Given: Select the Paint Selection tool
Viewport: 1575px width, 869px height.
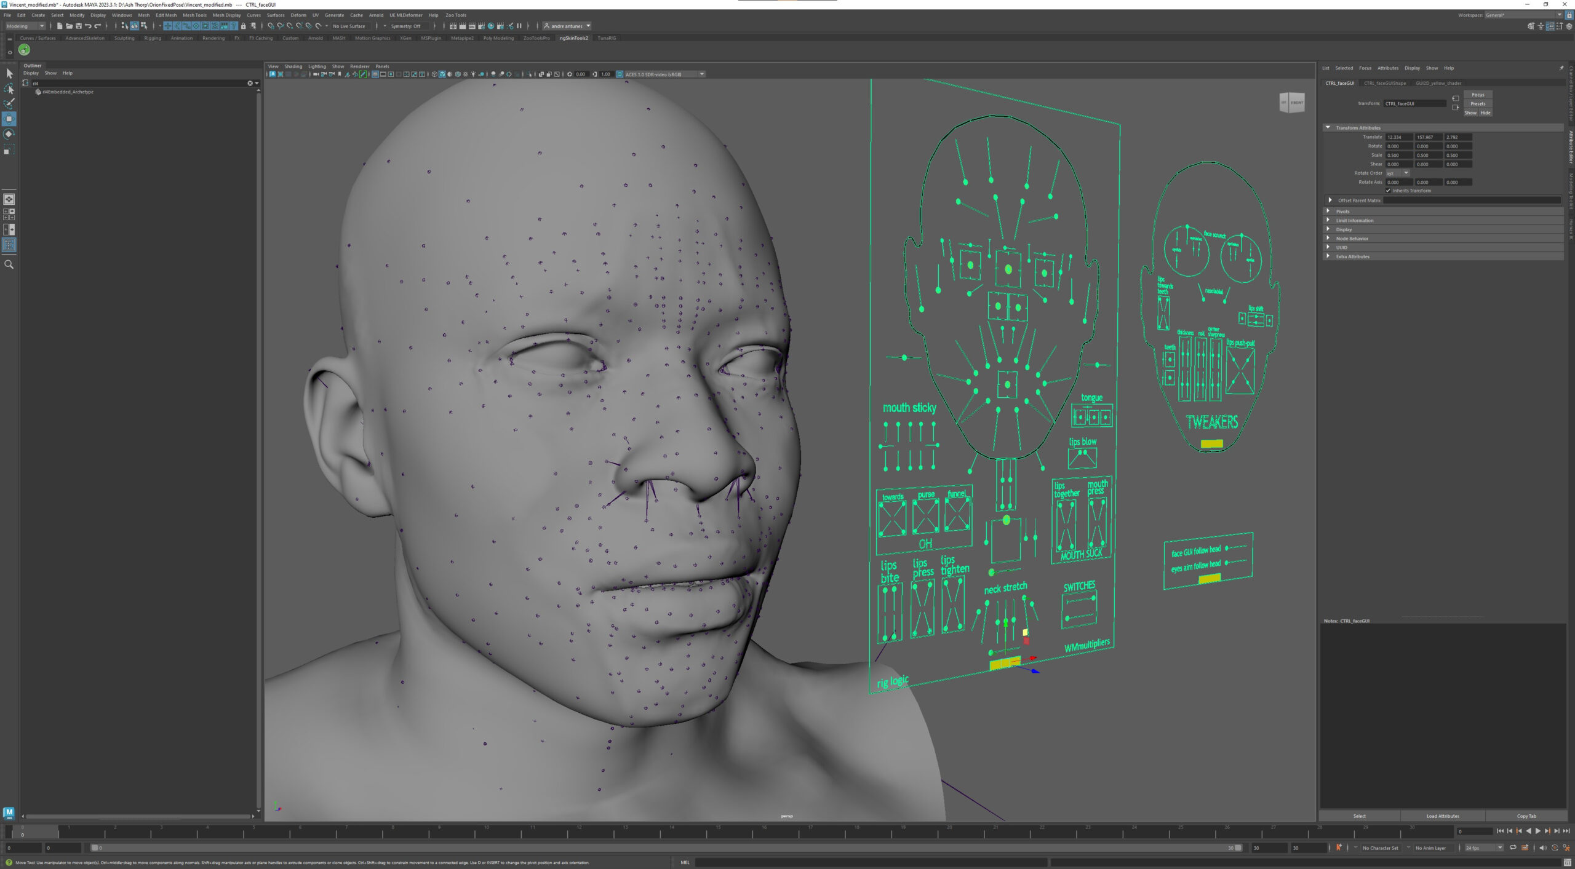Looking at the screenshot, I should pyautogui.click(x=9, y=103).
